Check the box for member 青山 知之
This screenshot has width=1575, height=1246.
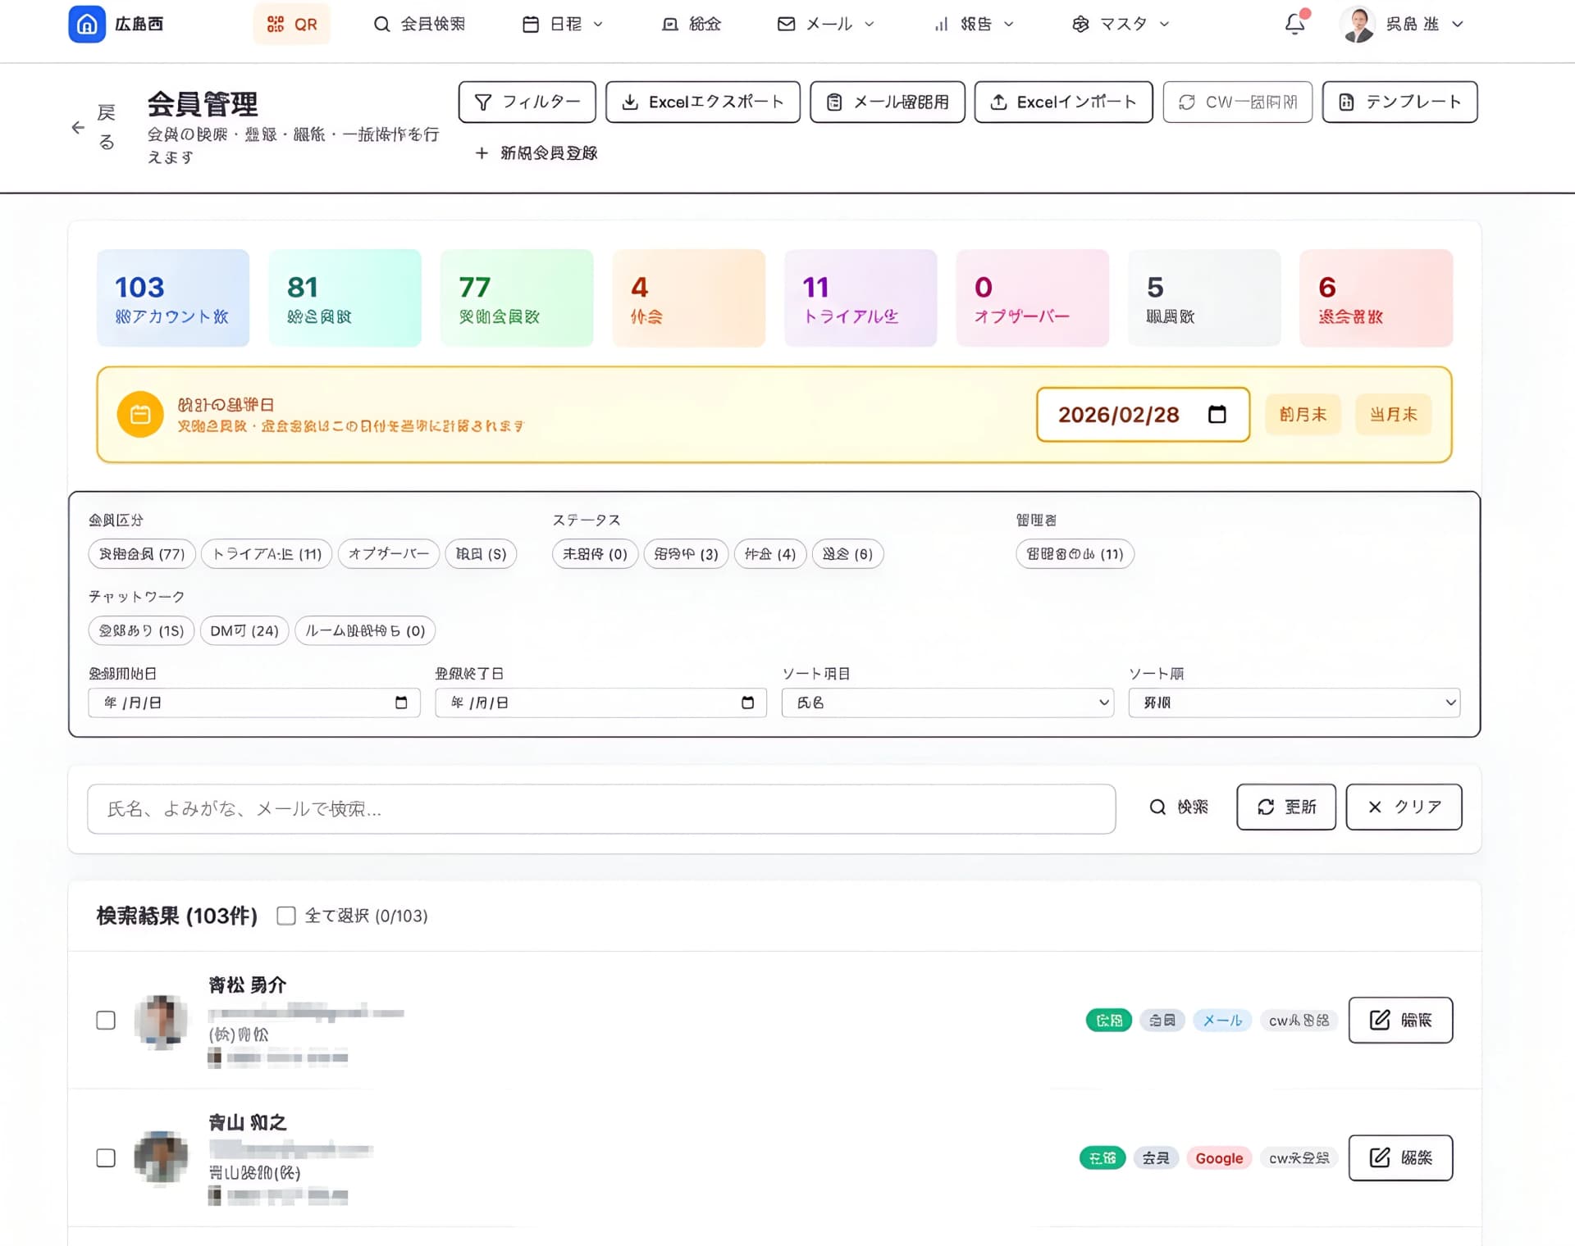(x=106, y=1157)
